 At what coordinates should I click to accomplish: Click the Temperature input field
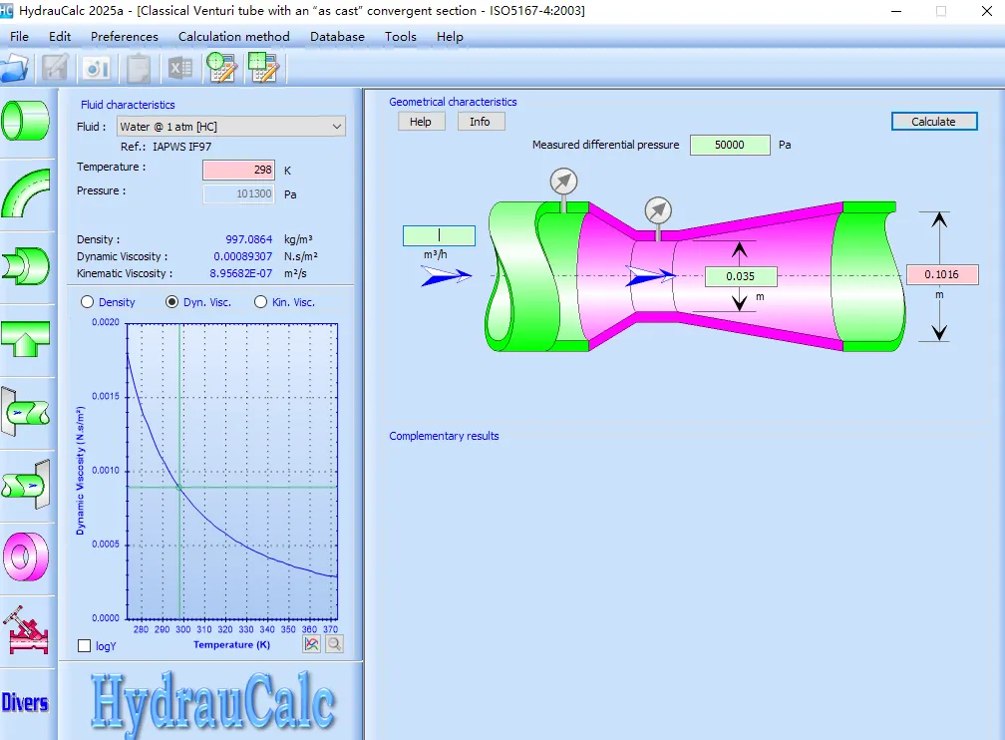pos(239,170)
